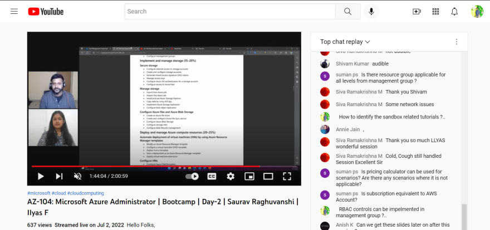The image size is (490, 230).
Task: Play the video
Action: 41,177
